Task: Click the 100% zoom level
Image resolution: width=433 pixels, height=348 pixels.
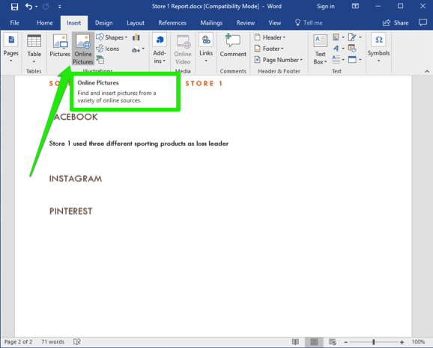Action: coord(418,342)
